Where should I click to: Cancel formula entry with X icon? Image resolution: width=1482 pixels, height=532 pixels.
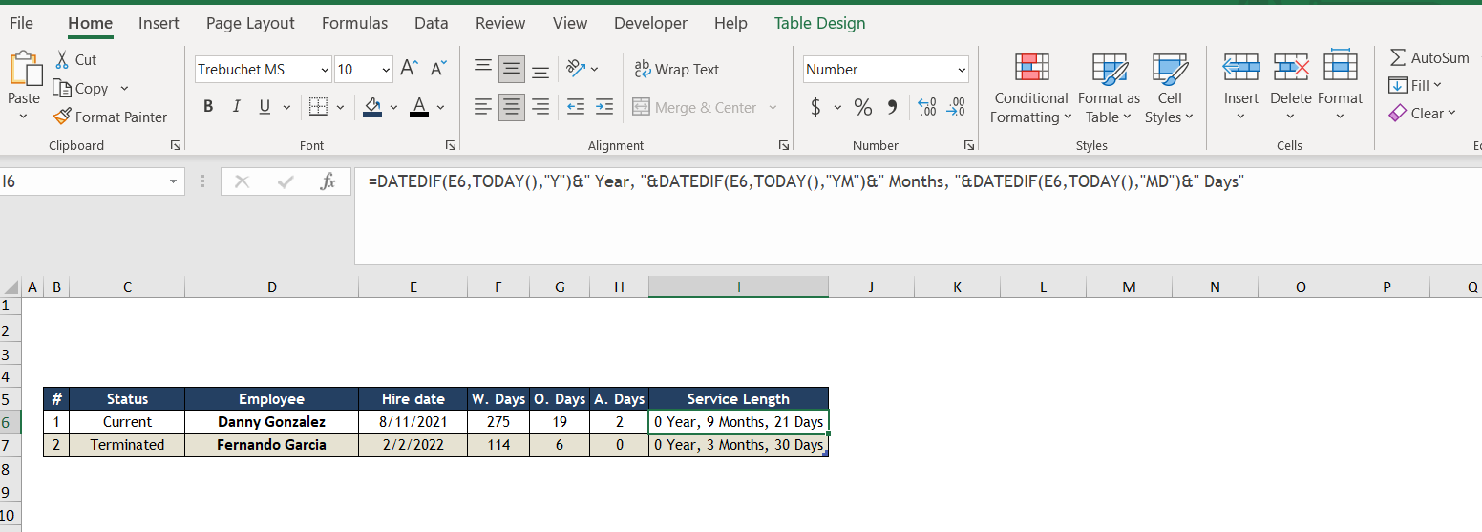point(242,181)
